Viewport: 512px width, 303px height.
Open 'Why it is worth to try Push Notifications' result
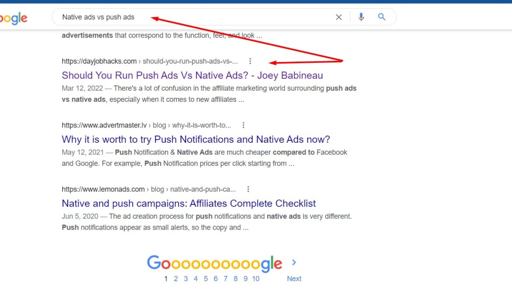196,139
